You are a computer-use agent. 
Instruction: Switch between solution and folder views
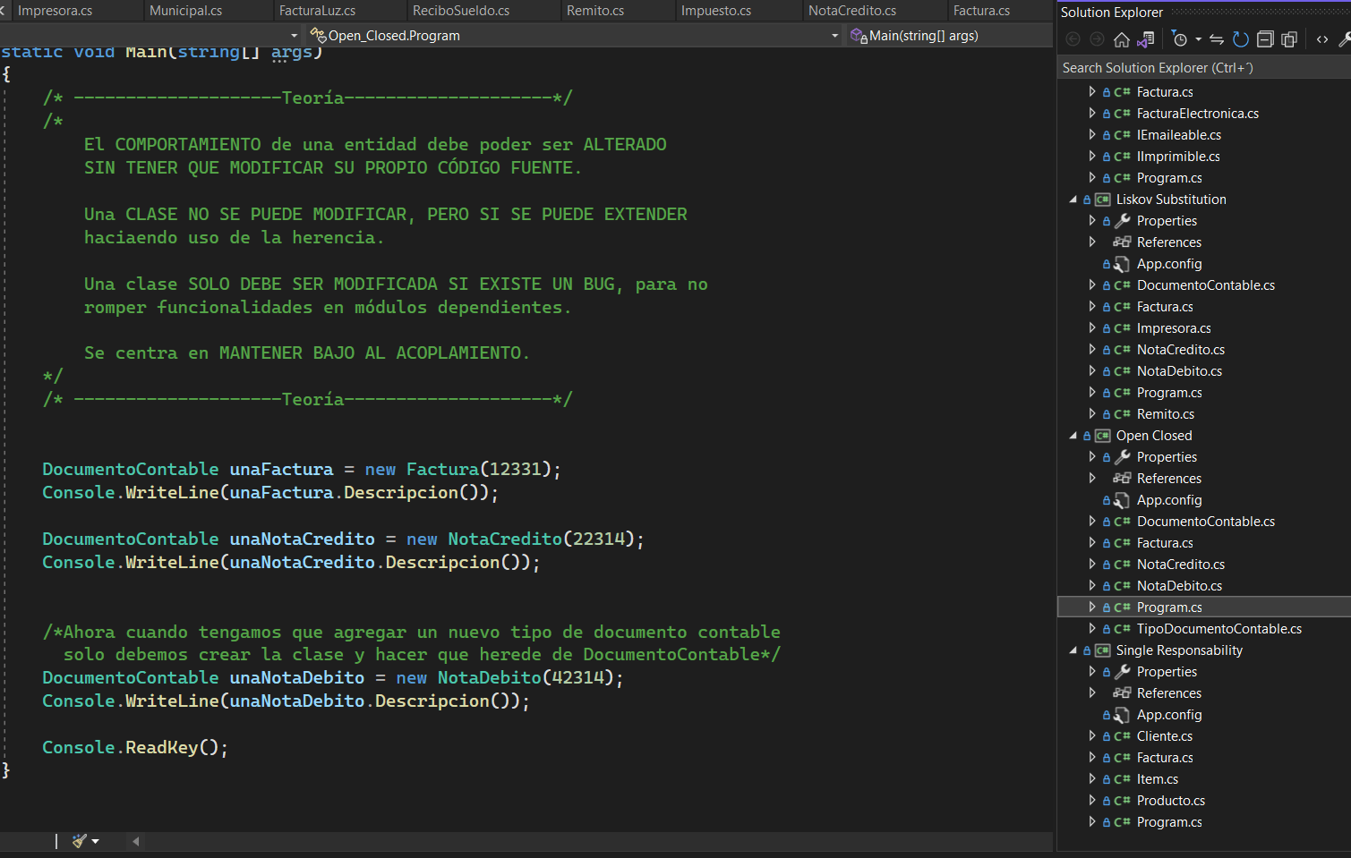pos(1146,39)
